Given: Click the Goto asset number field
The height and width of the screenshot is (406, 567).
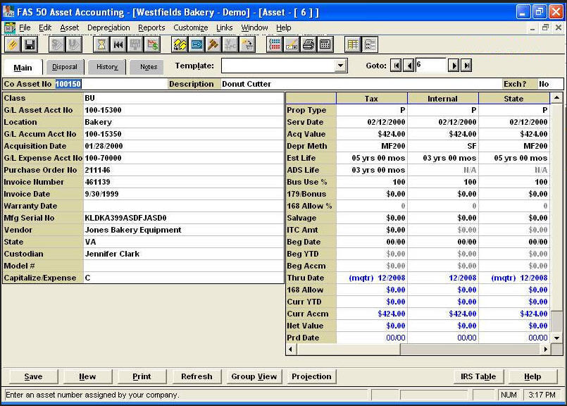Looking at the screenshot, I should [x=431, y=66].
